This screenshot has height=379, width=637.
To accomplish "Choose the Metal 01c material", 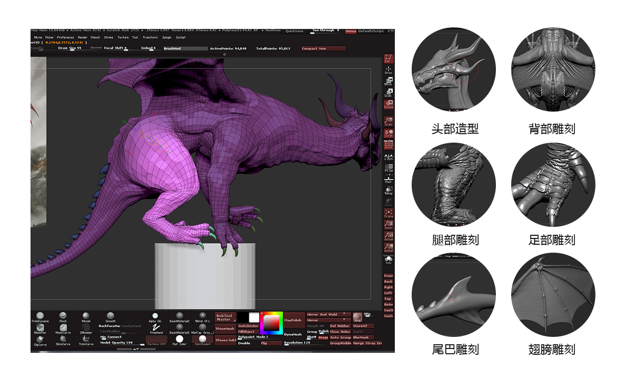I will [203, 317].
